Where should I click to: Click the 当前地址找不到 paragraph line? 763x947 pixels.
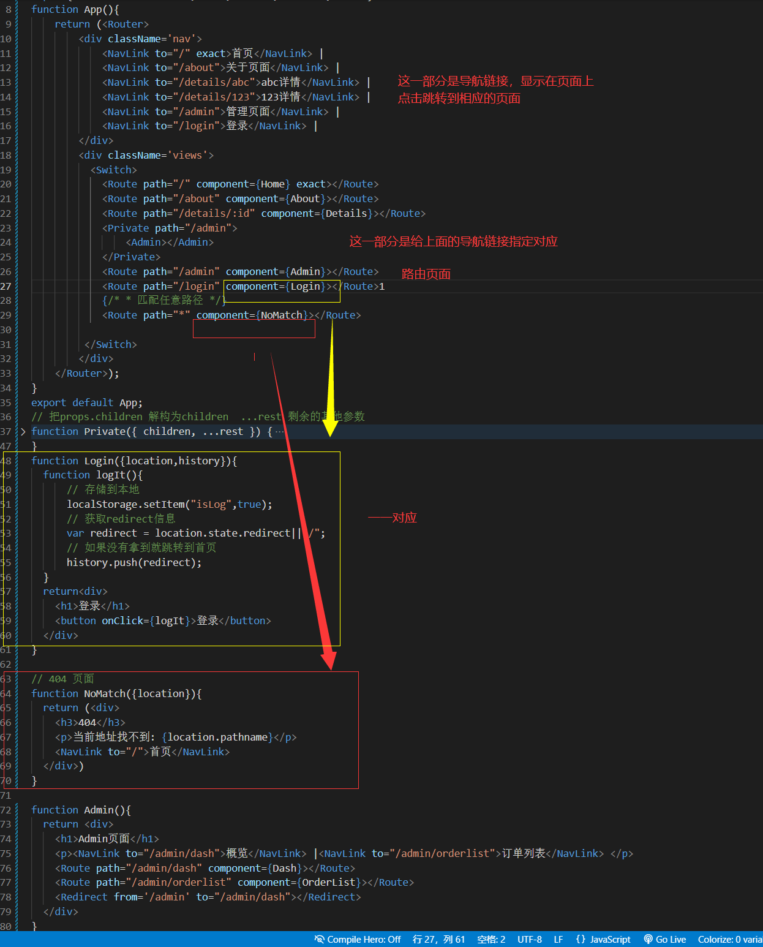(176, 737)
